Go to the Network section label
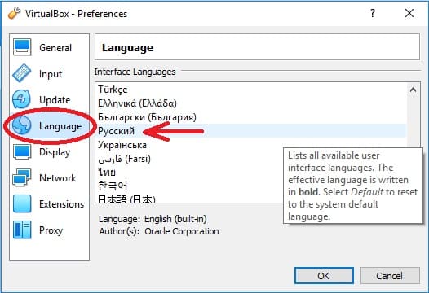The height and width of the screenshot is (293, 429). [x=58, y=178]
